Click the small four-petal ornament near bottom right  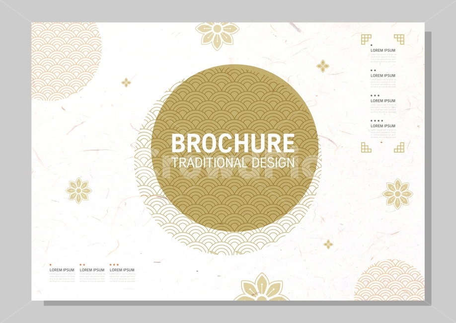click(328, 244)
